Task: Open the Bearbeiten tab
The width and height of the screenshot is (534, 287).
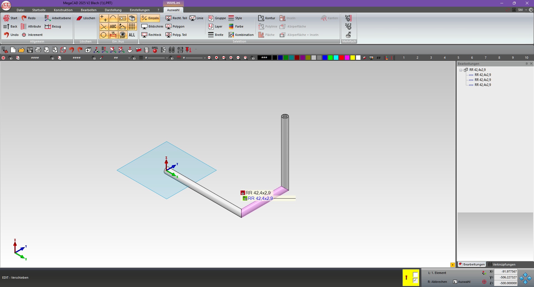Action: click(x=89, y=10)
